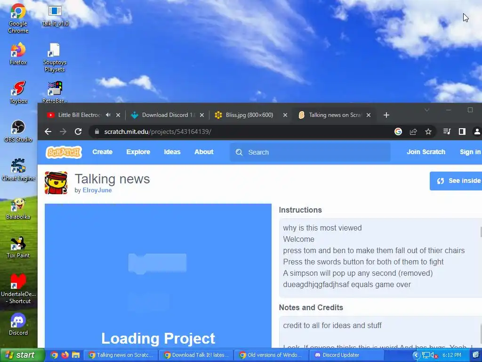View site info lock icon
The height and width of the screenshot is (362, 482).
pos(97,132)
